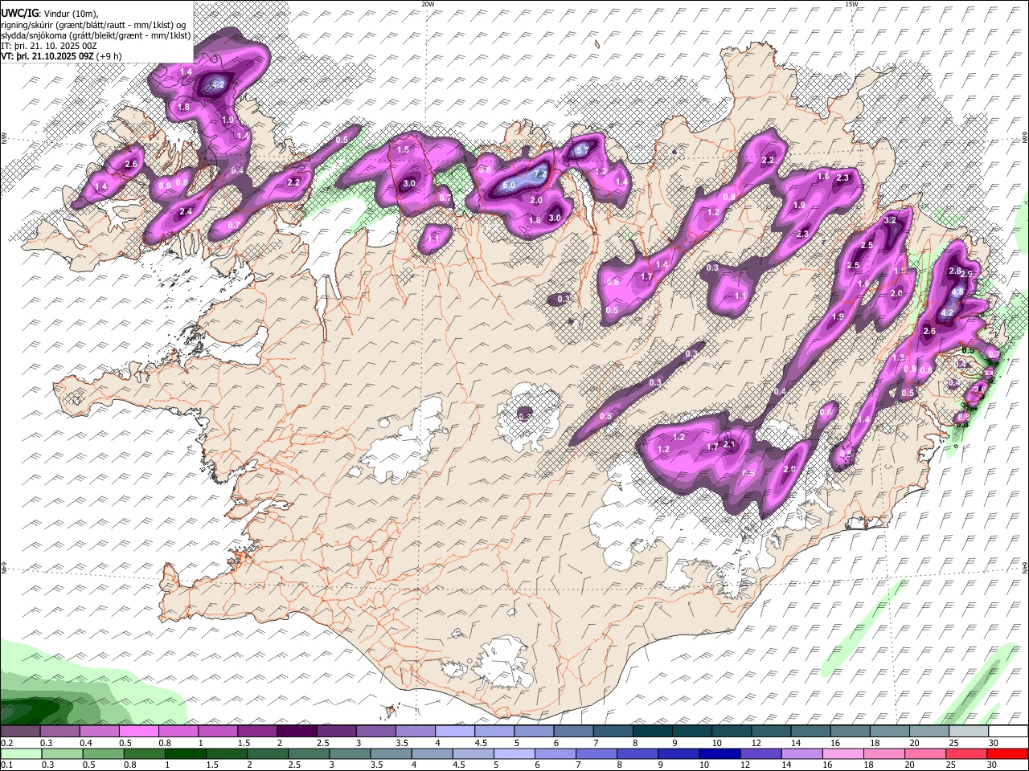Select the 'slydda/snjókoma' legend description line

[96, 35]
